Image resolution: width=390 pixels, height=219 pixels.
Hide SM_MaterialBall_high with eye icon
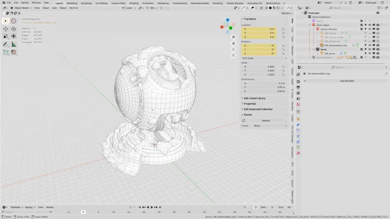370,46
